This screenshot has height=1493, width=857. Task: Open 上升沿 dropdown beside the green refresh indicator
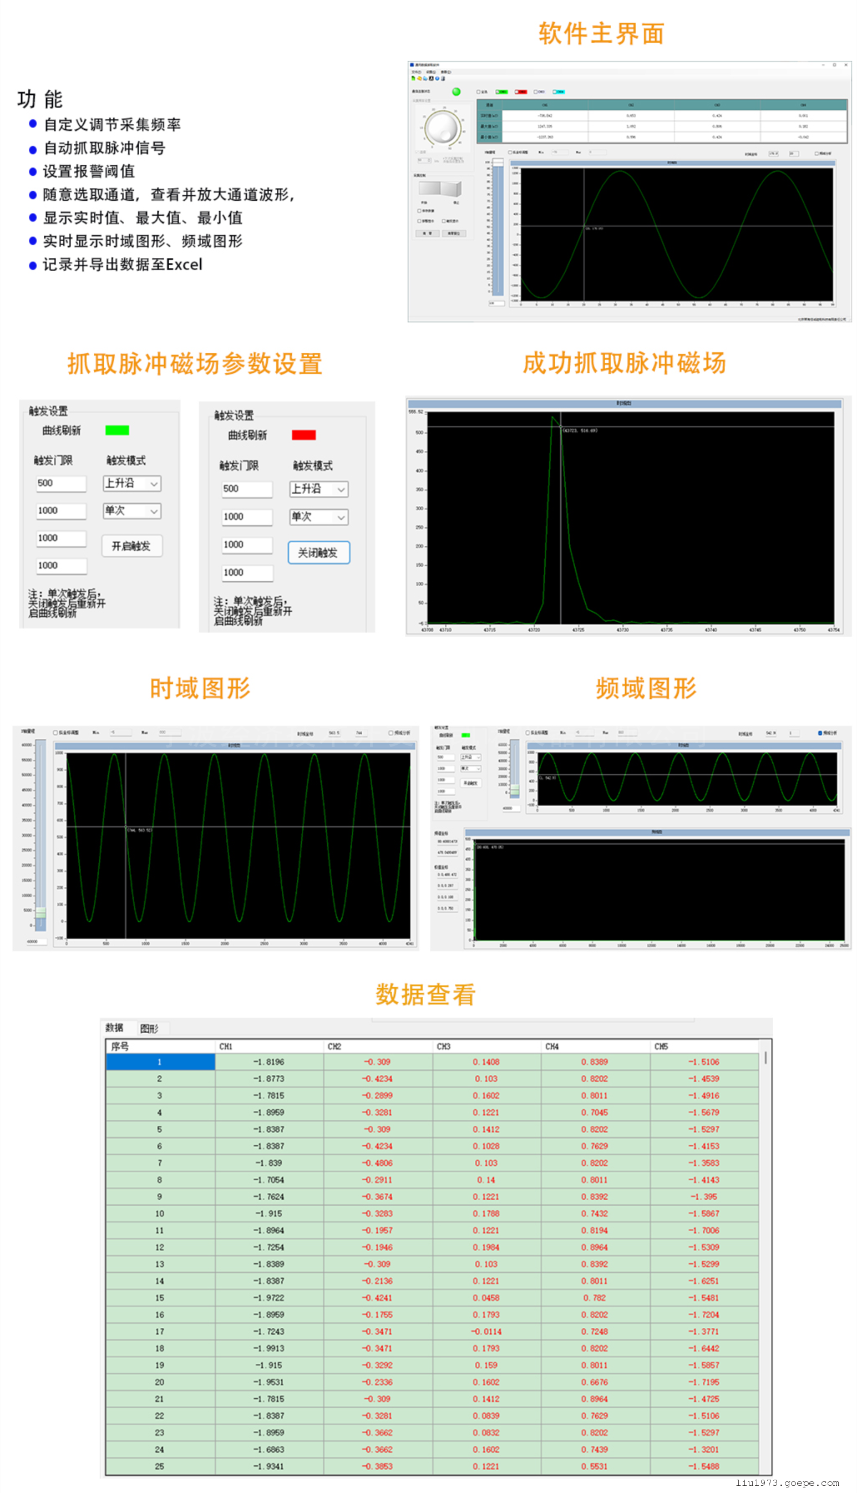click(132, 483)
